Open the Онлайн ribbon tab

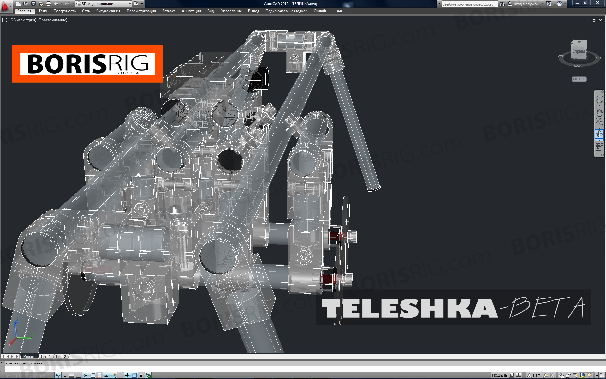[x=320, y=11]
